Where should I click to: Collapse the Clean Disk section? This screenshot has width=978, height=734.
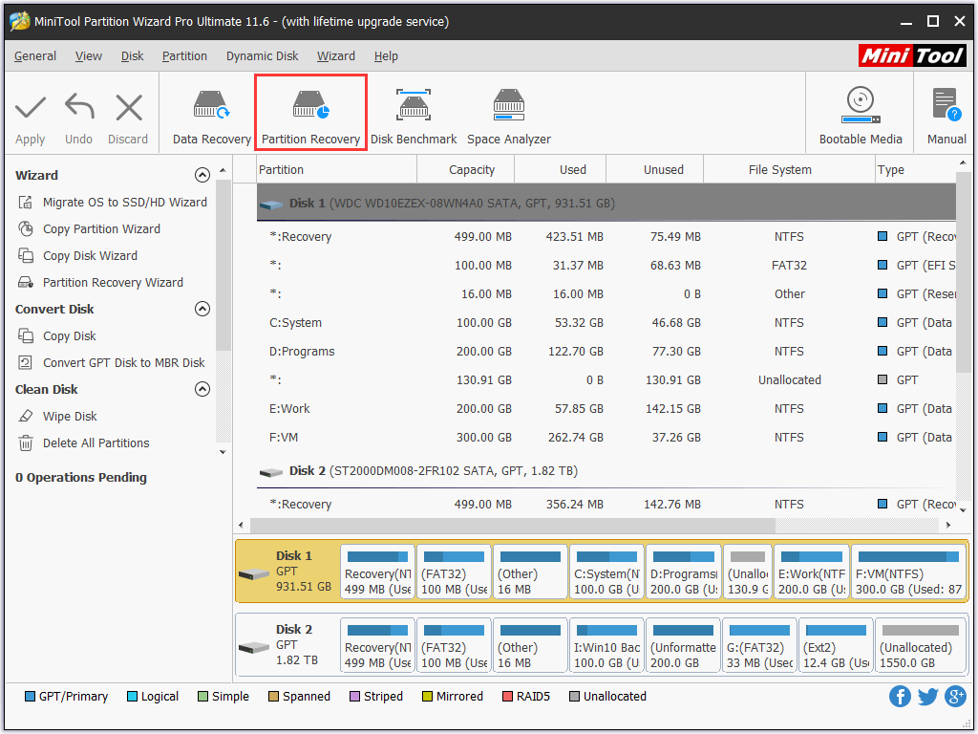[202, 390]
